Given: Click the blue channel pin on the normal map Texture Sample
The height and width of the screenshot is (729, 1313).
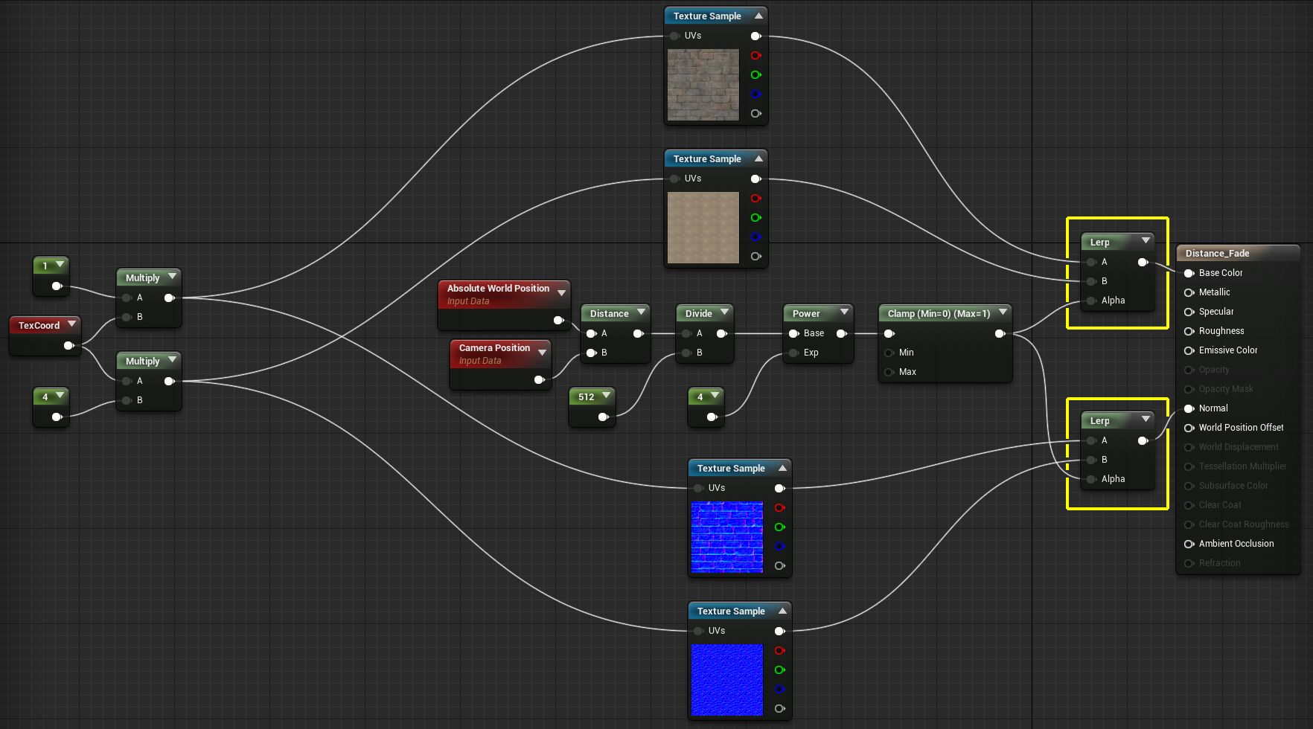Looking at the screenshot, I should (x=780, y=546).
